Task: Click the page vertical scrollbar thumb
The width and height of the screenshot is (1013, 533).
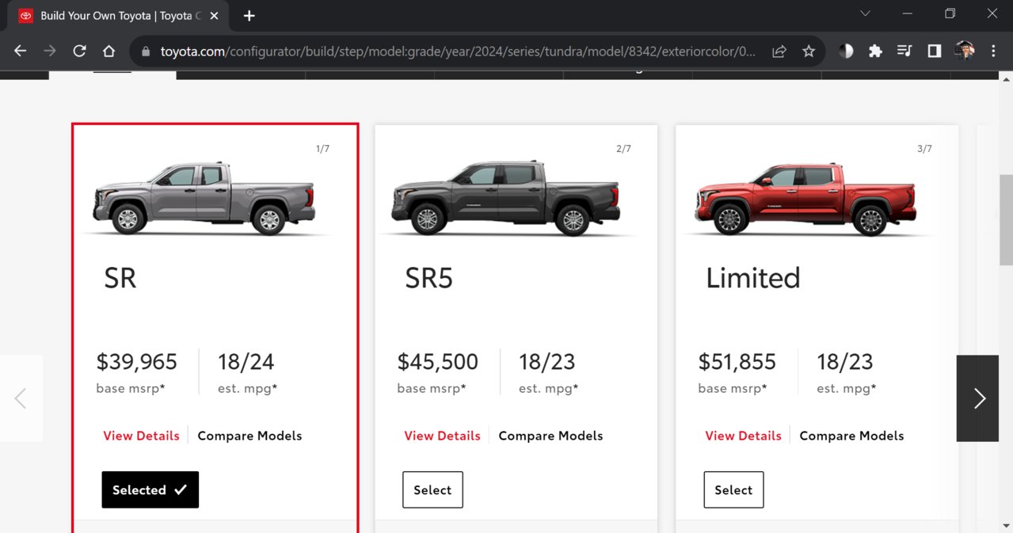Action: coord(1006,219)
